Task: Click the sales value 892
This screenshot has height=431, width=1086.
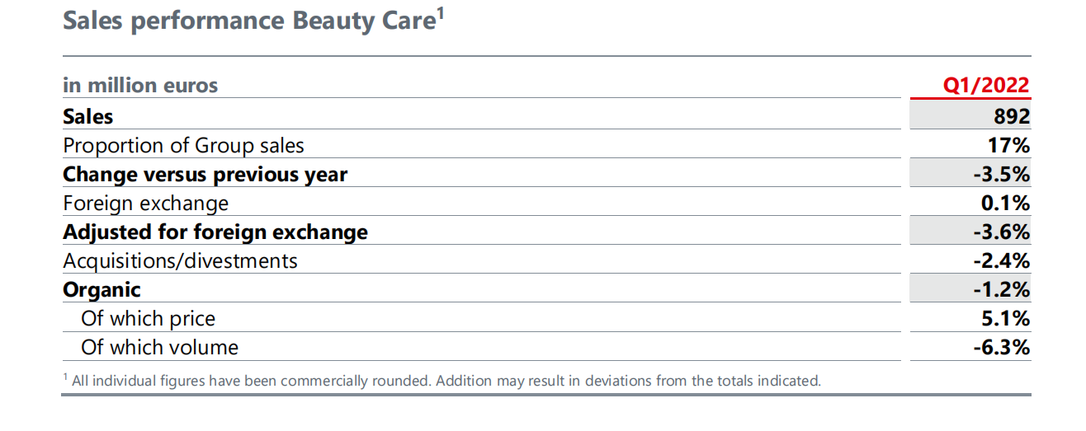Action: coord(1012,116)
